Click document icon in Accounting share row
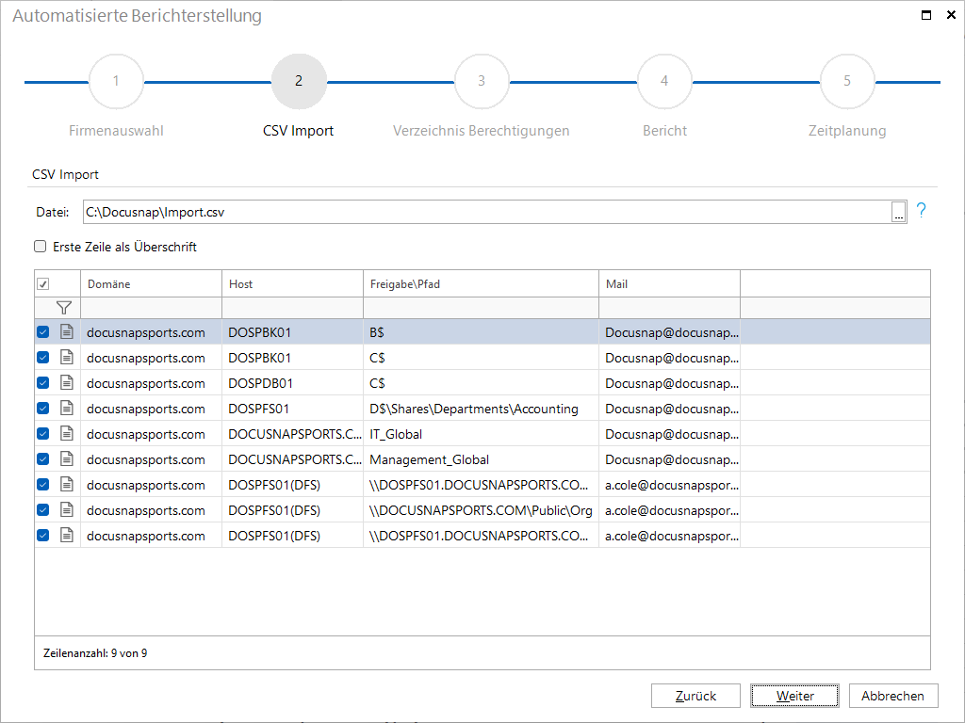Screen dimensions: 965x723 pos(67,409)
